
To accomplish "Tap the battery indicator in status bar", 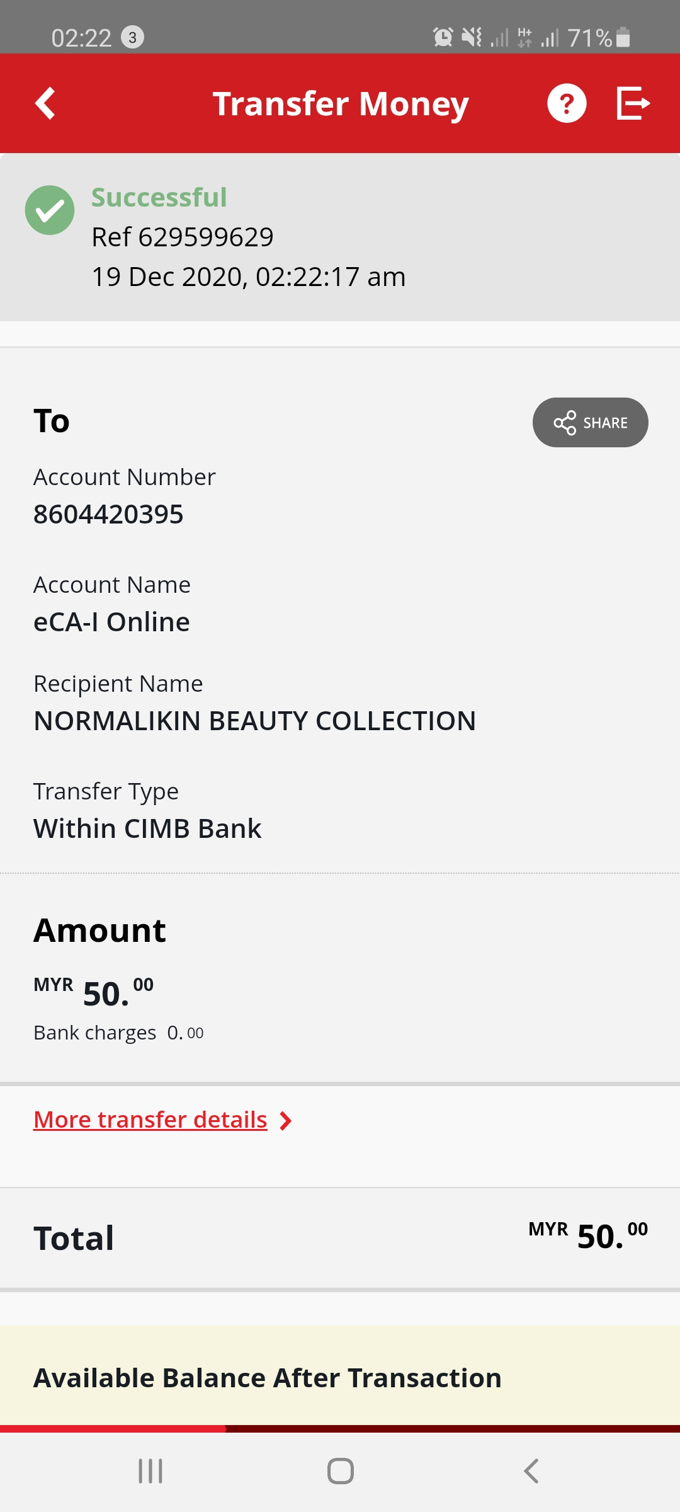I will coord(623,37).
